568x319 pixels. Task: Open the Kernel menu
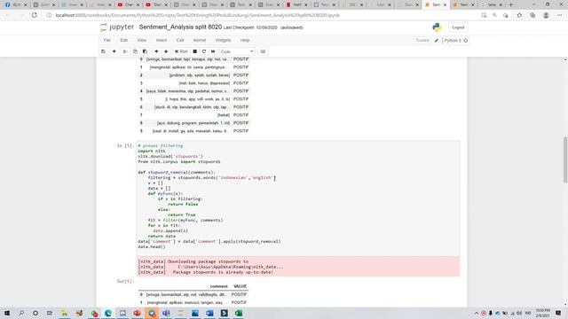[x=200, y=40]
